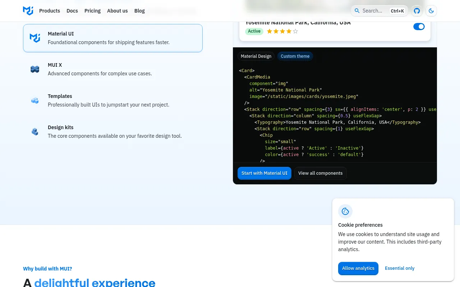Screen dimensions: 460x287
Task: Open the Blog page
Action: [x=139, y=11]
